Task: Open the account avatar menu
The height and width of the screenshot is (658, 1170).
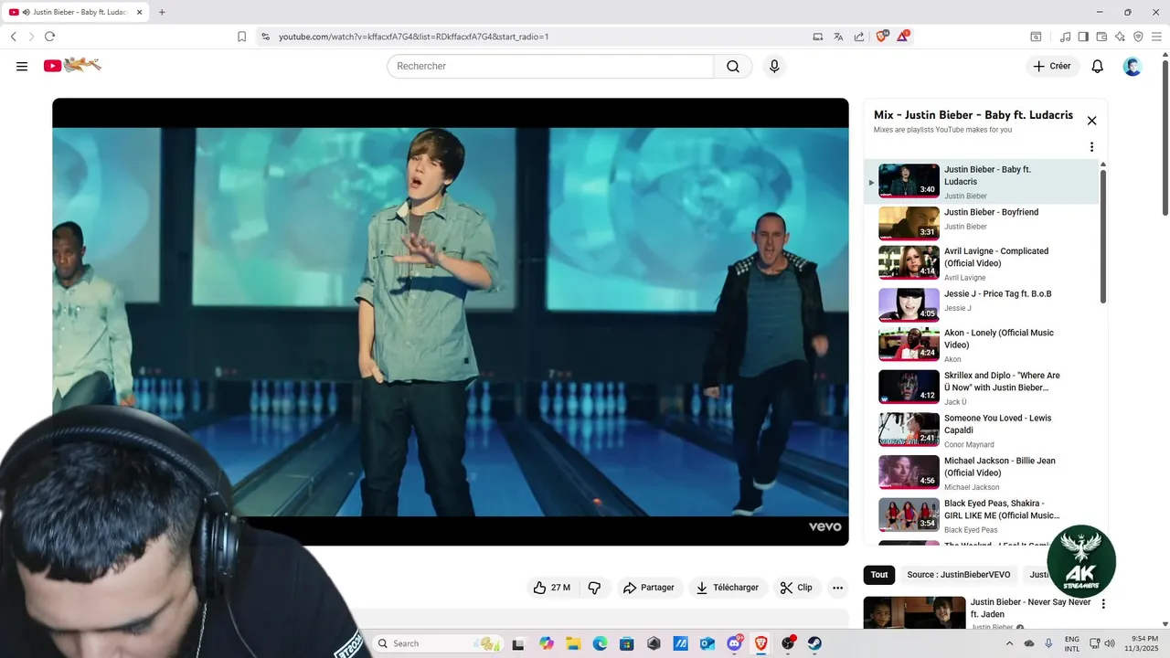Action: point(1133,66)
